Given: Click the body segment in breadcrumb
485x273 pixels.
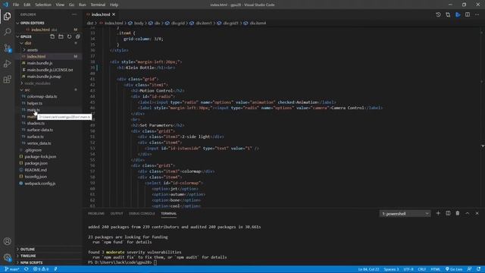Looking at the screenshot, I should click(139, 23).
